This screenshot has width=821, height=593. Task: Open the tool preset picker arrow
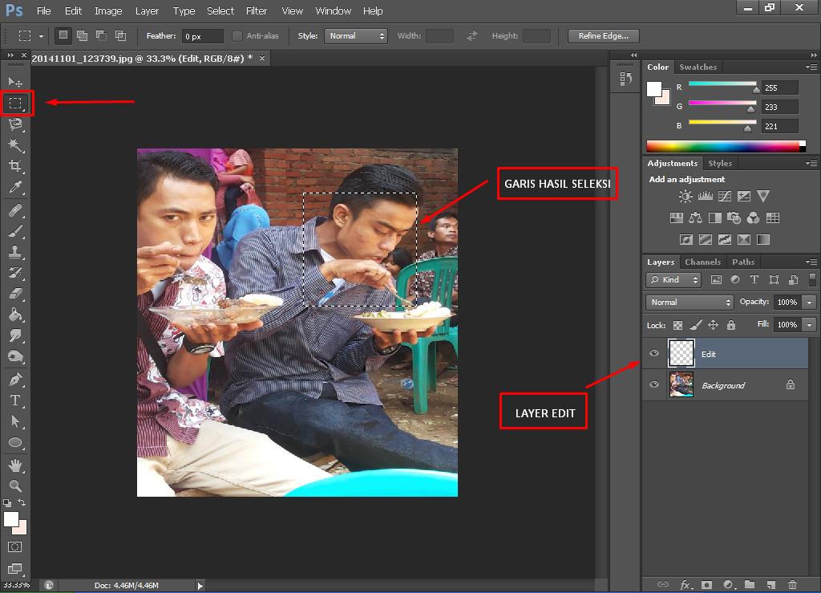pos(41,36)
